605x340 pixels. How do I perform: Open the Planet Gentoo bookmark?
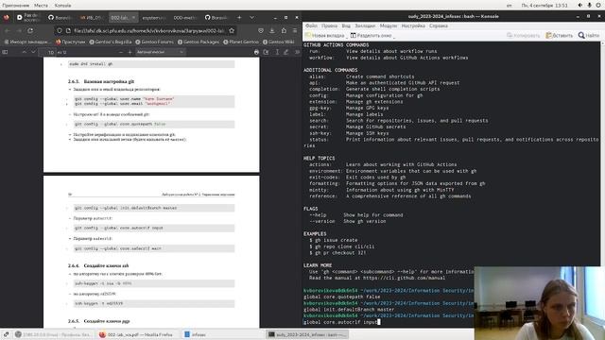tap(241, 42)
